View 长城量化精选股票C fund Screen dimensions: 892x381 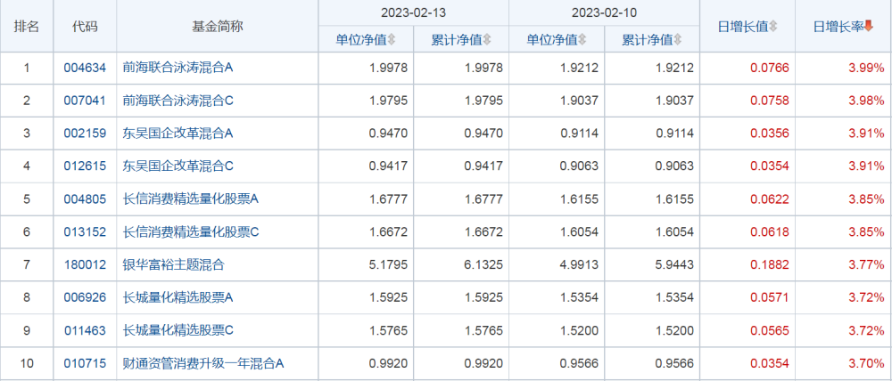point(178,331)
